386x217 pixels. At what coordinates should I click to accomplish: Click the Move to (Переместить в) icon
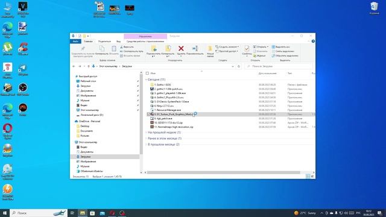(x=154, y=48)
